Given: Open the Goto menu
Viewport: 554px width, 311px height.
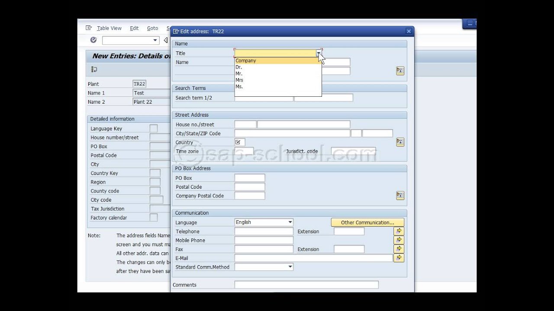Looking at the screenshot, I should coord(152,28).
